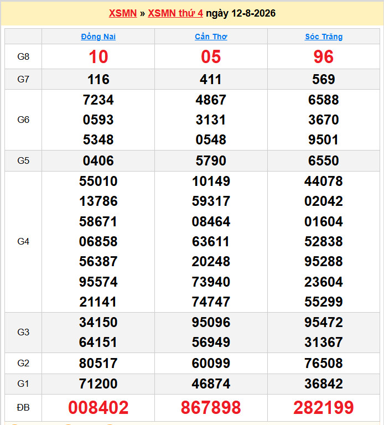Select G4 number 02042

[324, 201]
